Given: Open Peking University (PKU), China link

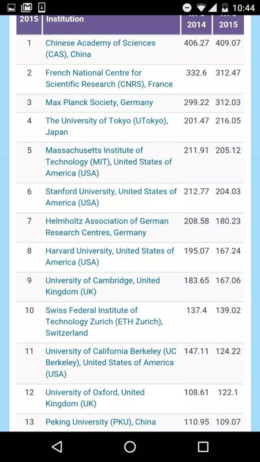Looking at the screenshot, I should point(101,422).
